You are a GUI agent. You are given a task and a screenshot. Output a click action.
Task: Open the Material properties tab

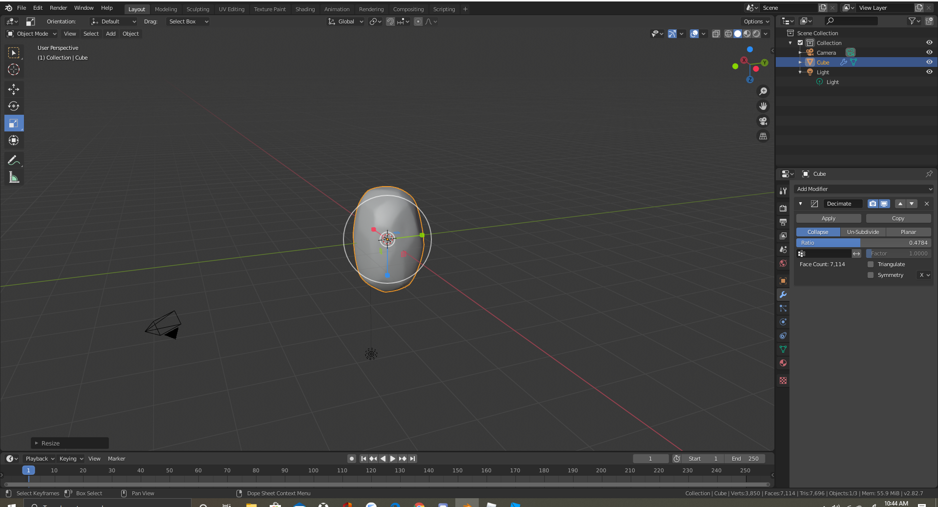[x=783, y=363]
